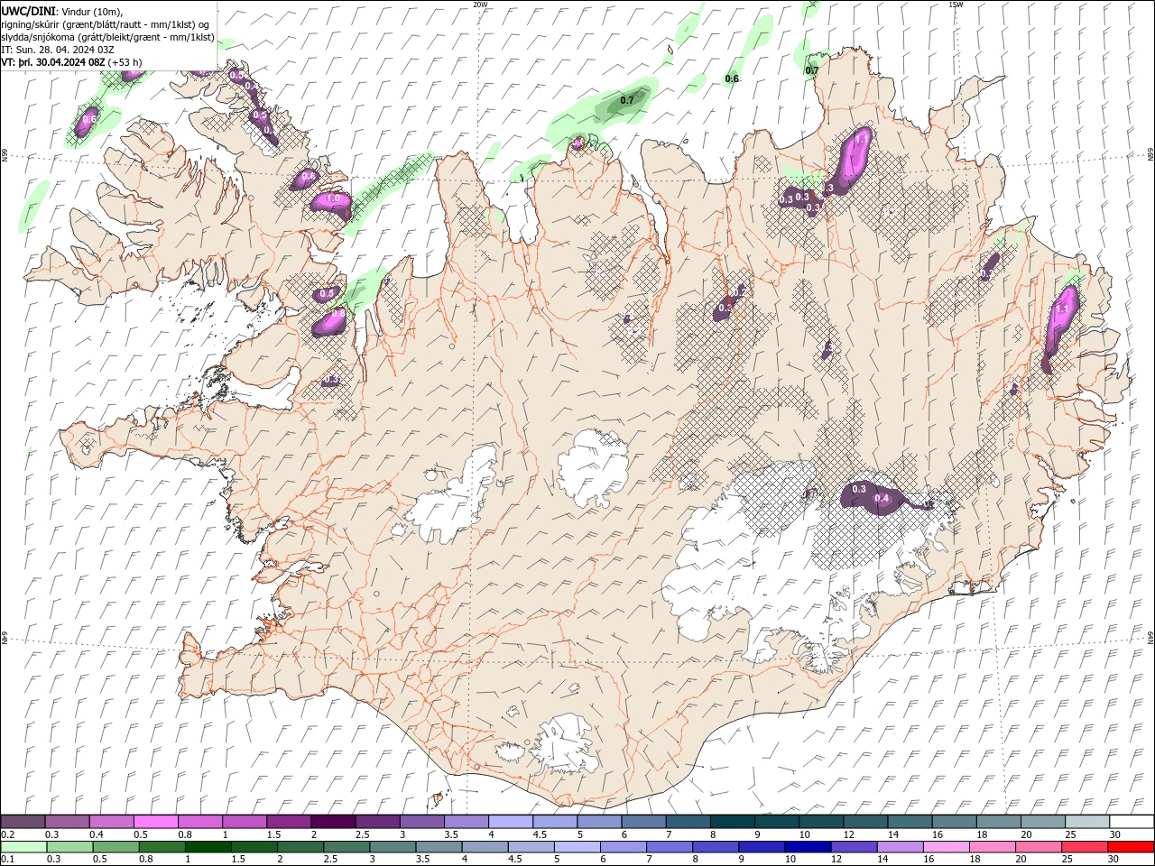The height and width of the screenshot is (866, 1155).
Task: Select the slate blue 6 snow legend swatch
Action: click(x=644, y=822)
